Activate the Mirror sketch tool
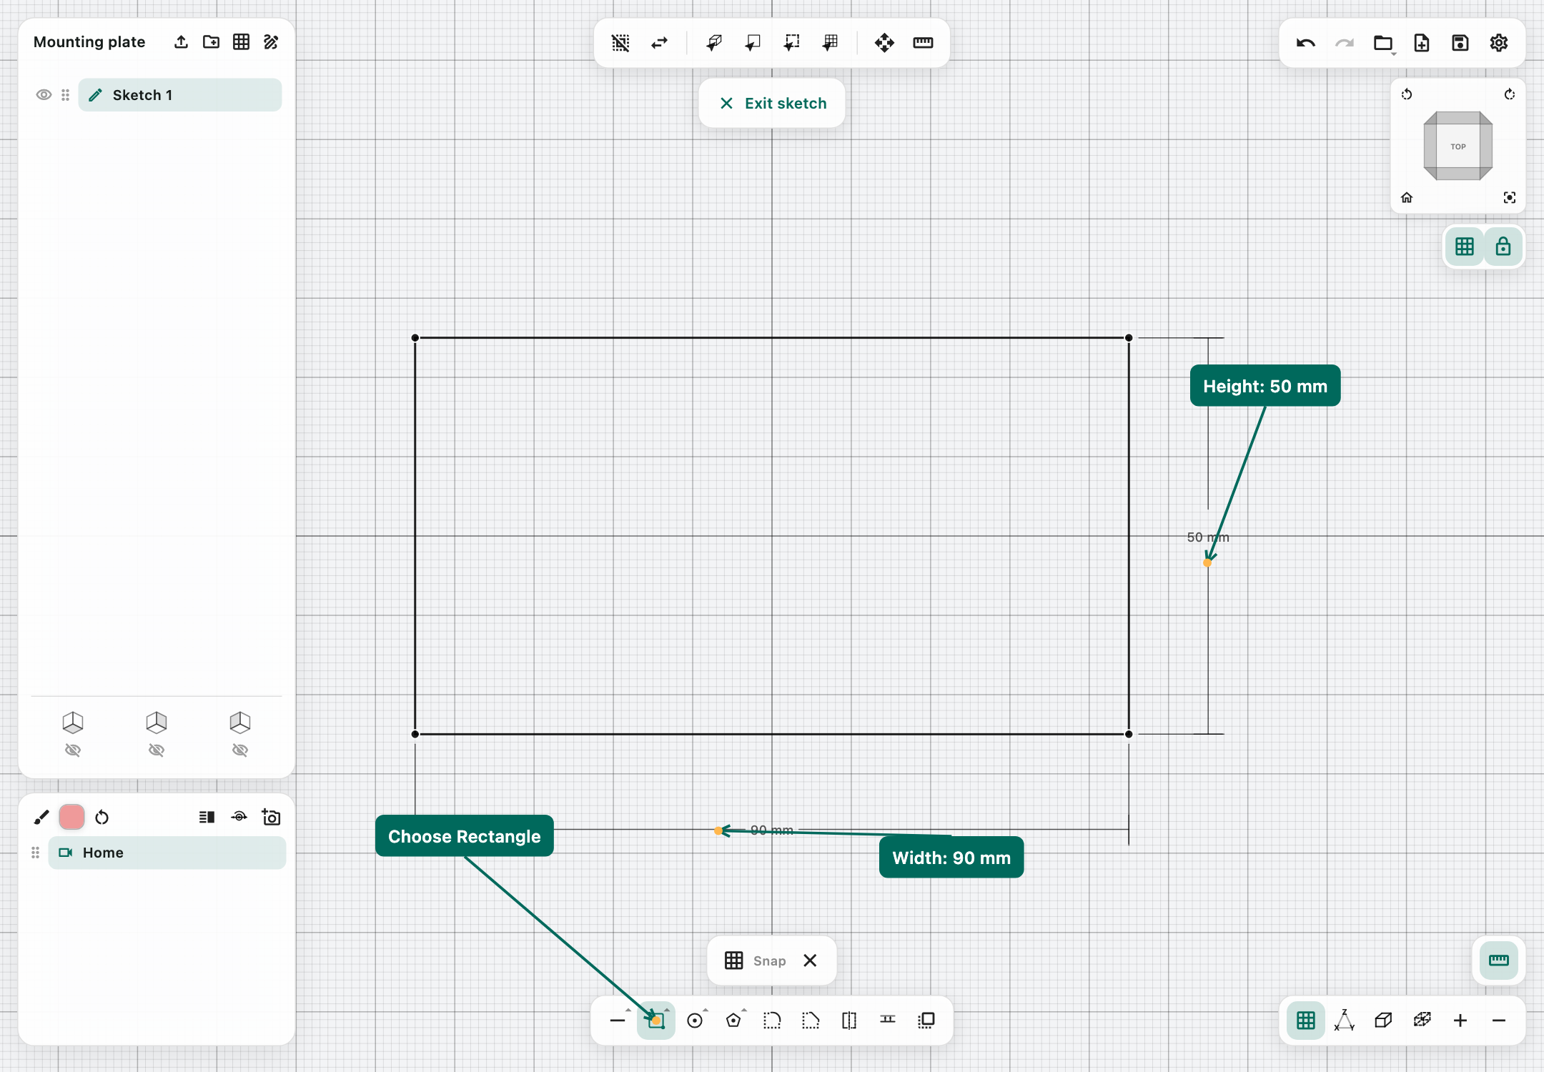The width and height of the screenshot is (1544, 1072). coord(849,1021)
